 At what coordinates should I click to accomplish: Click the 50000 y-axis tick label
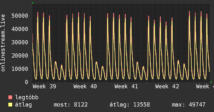point(20,16)
